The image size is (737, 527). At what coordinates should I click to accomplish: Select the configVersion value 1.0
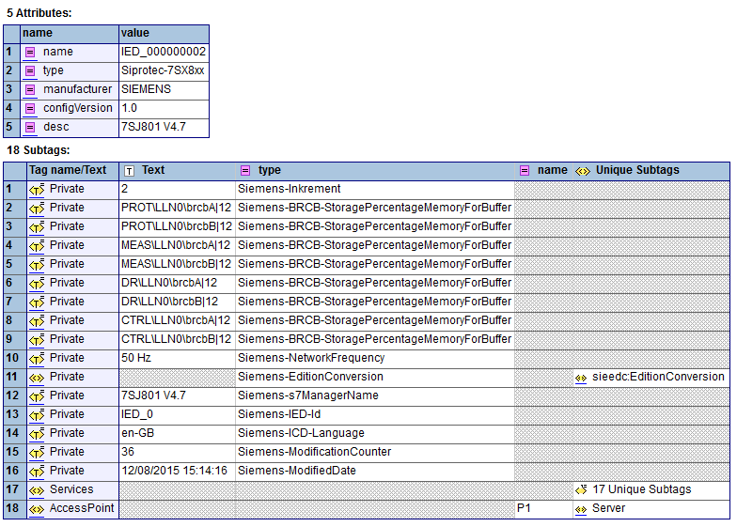(164, 109)
